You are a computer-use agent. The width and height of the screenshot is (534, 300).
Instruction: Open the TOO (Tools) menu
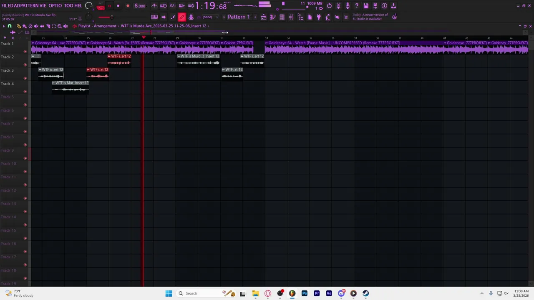pyautogui.click(x=68, y=6)
